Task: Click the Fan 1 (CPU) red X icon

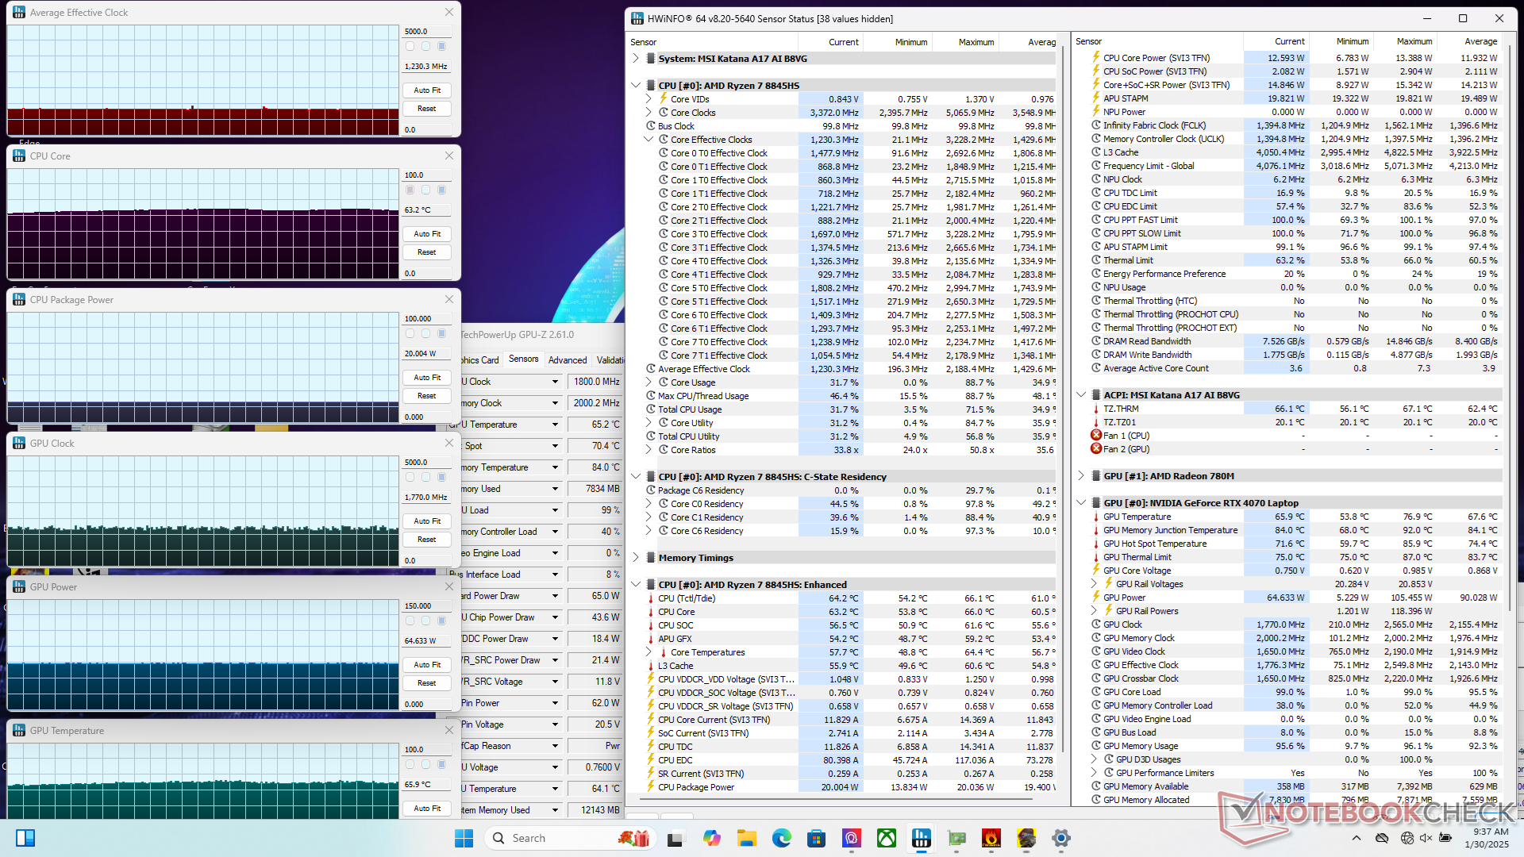Action: click(1096, 436)
